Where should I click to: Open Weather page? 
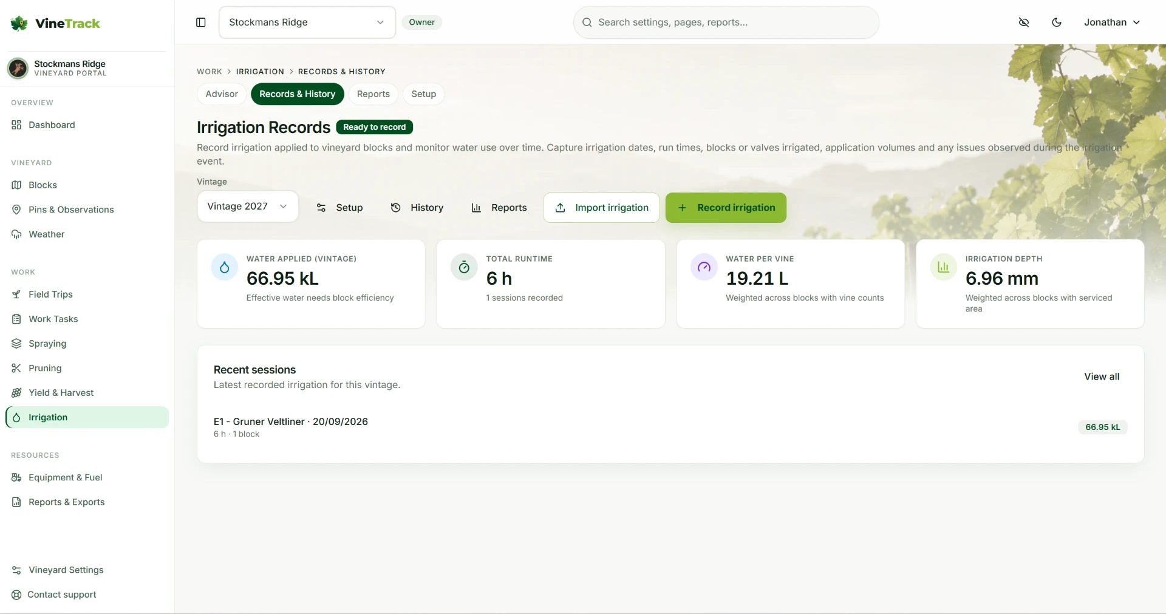tap(87, 234)
